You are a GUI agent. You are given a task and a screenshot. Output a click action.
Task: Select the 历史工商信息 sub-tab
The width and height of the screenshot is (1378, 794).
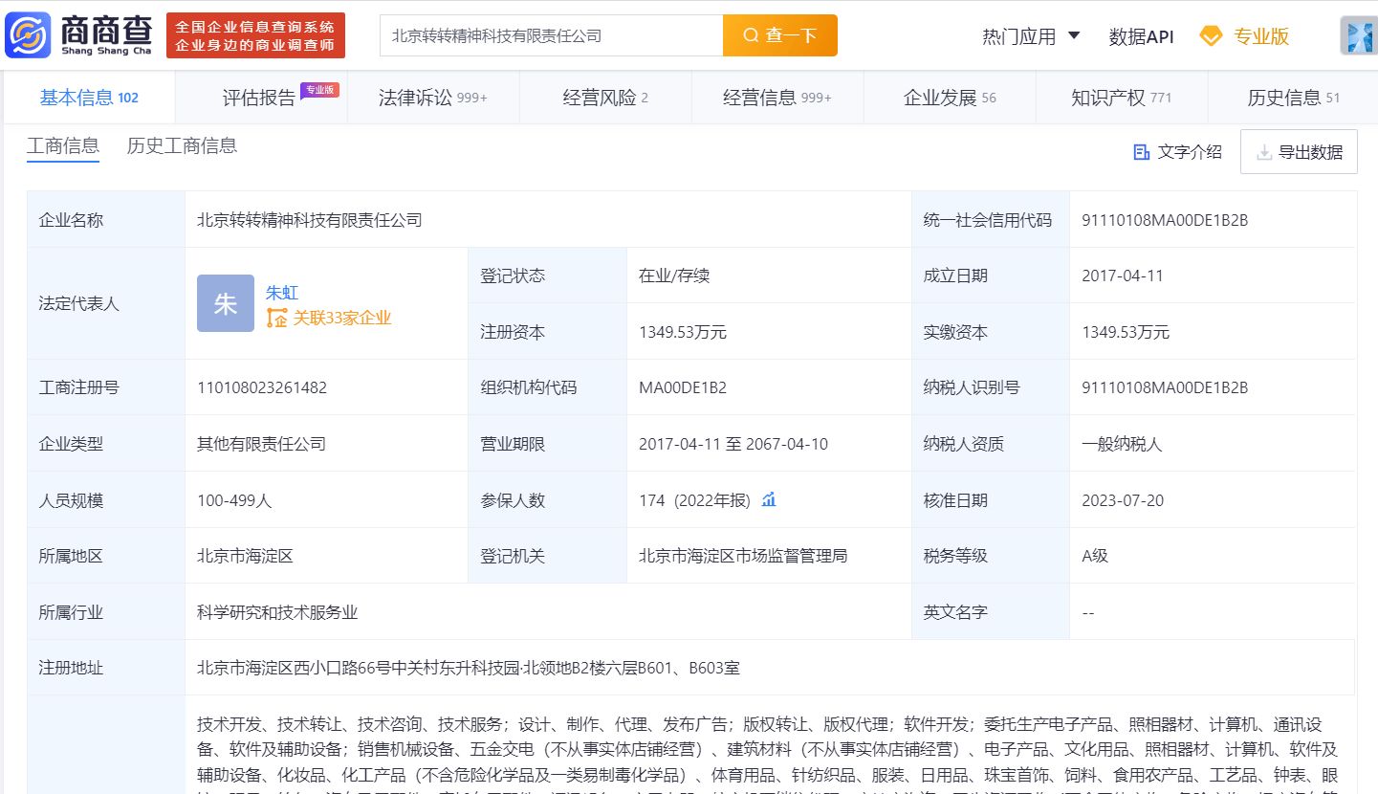point(182,146)
